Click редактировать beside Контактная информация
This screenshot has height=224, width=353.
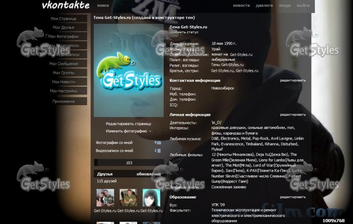(x=293, y=81)
